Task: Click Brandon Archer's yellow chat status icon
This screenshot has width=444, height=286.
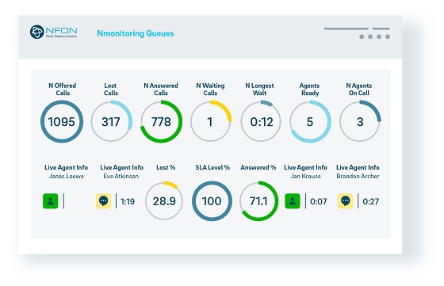Action: 345,201
